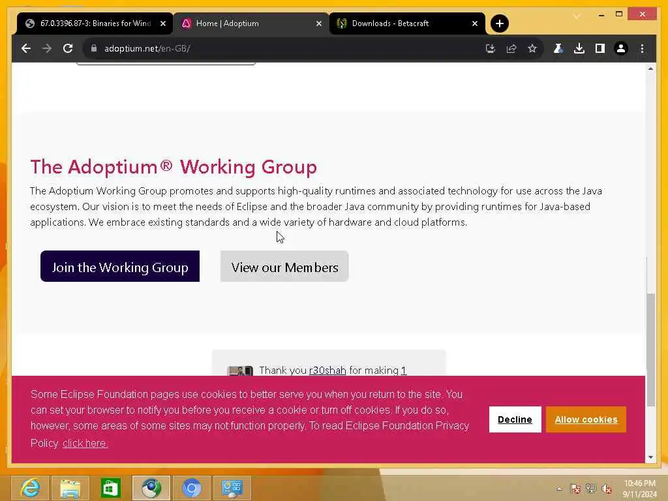Screen dimensions: 668x501
Task: Click the muted volume tray icon
Action: [606, 489]
